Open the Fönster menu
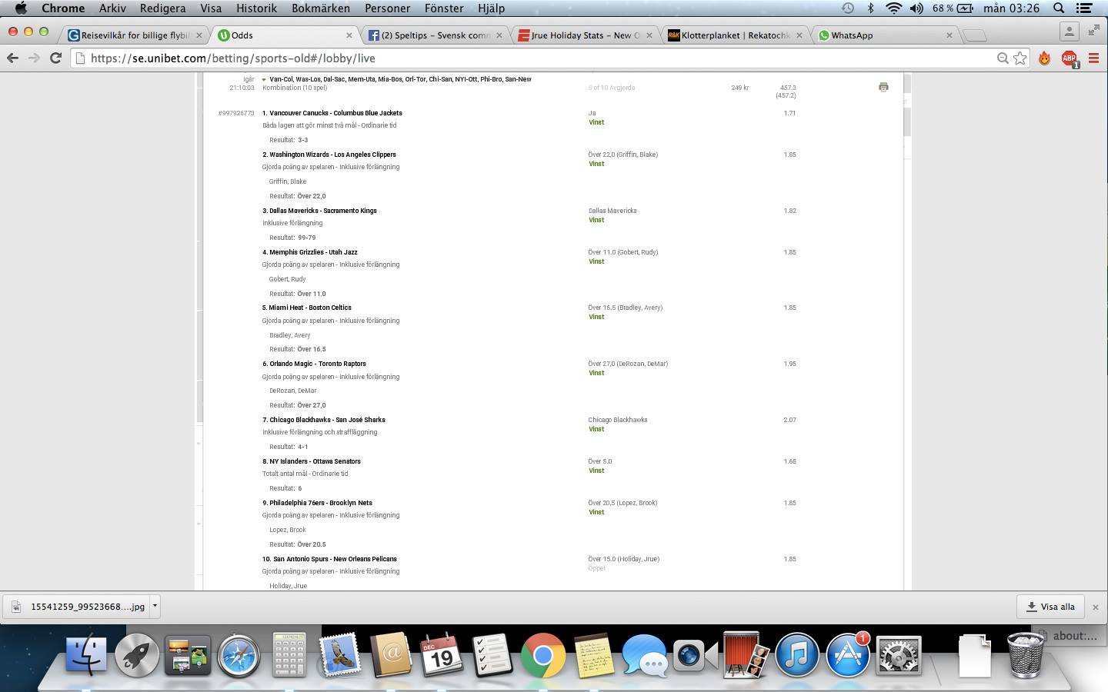 (x=444, y=8)
